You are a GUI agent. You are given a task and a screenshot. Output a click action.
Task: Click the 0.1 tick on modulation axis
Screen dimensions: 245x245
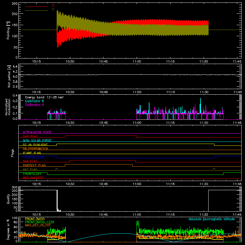(x=15, y=113)
